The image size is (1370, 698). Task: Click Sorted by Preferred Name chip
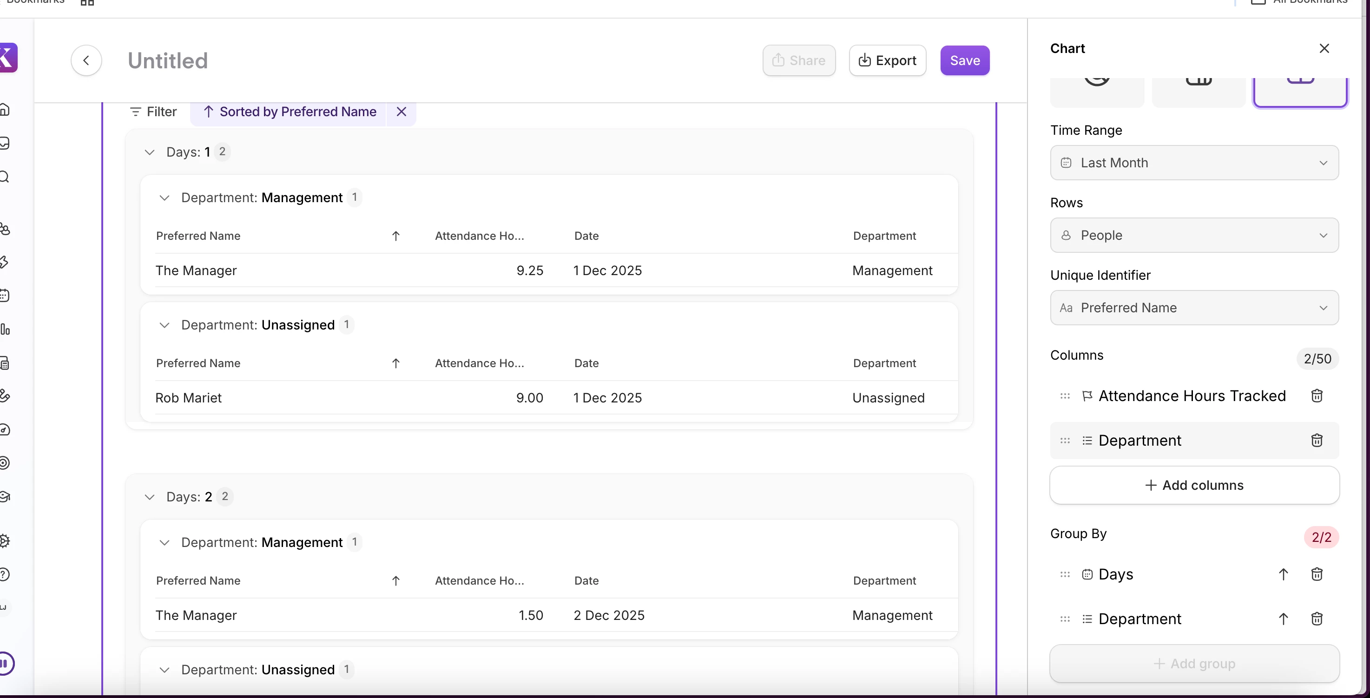290,112
